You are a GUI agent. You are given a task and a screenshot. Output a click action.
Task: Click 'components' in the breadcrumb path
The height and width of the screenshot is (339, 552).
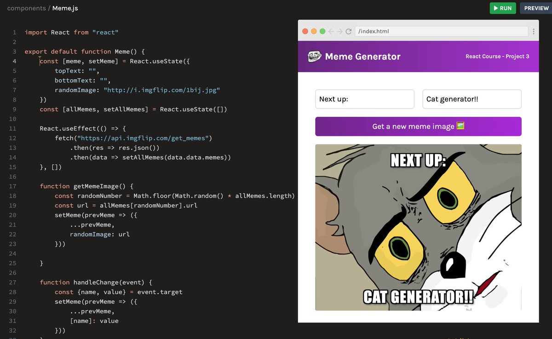27,8
